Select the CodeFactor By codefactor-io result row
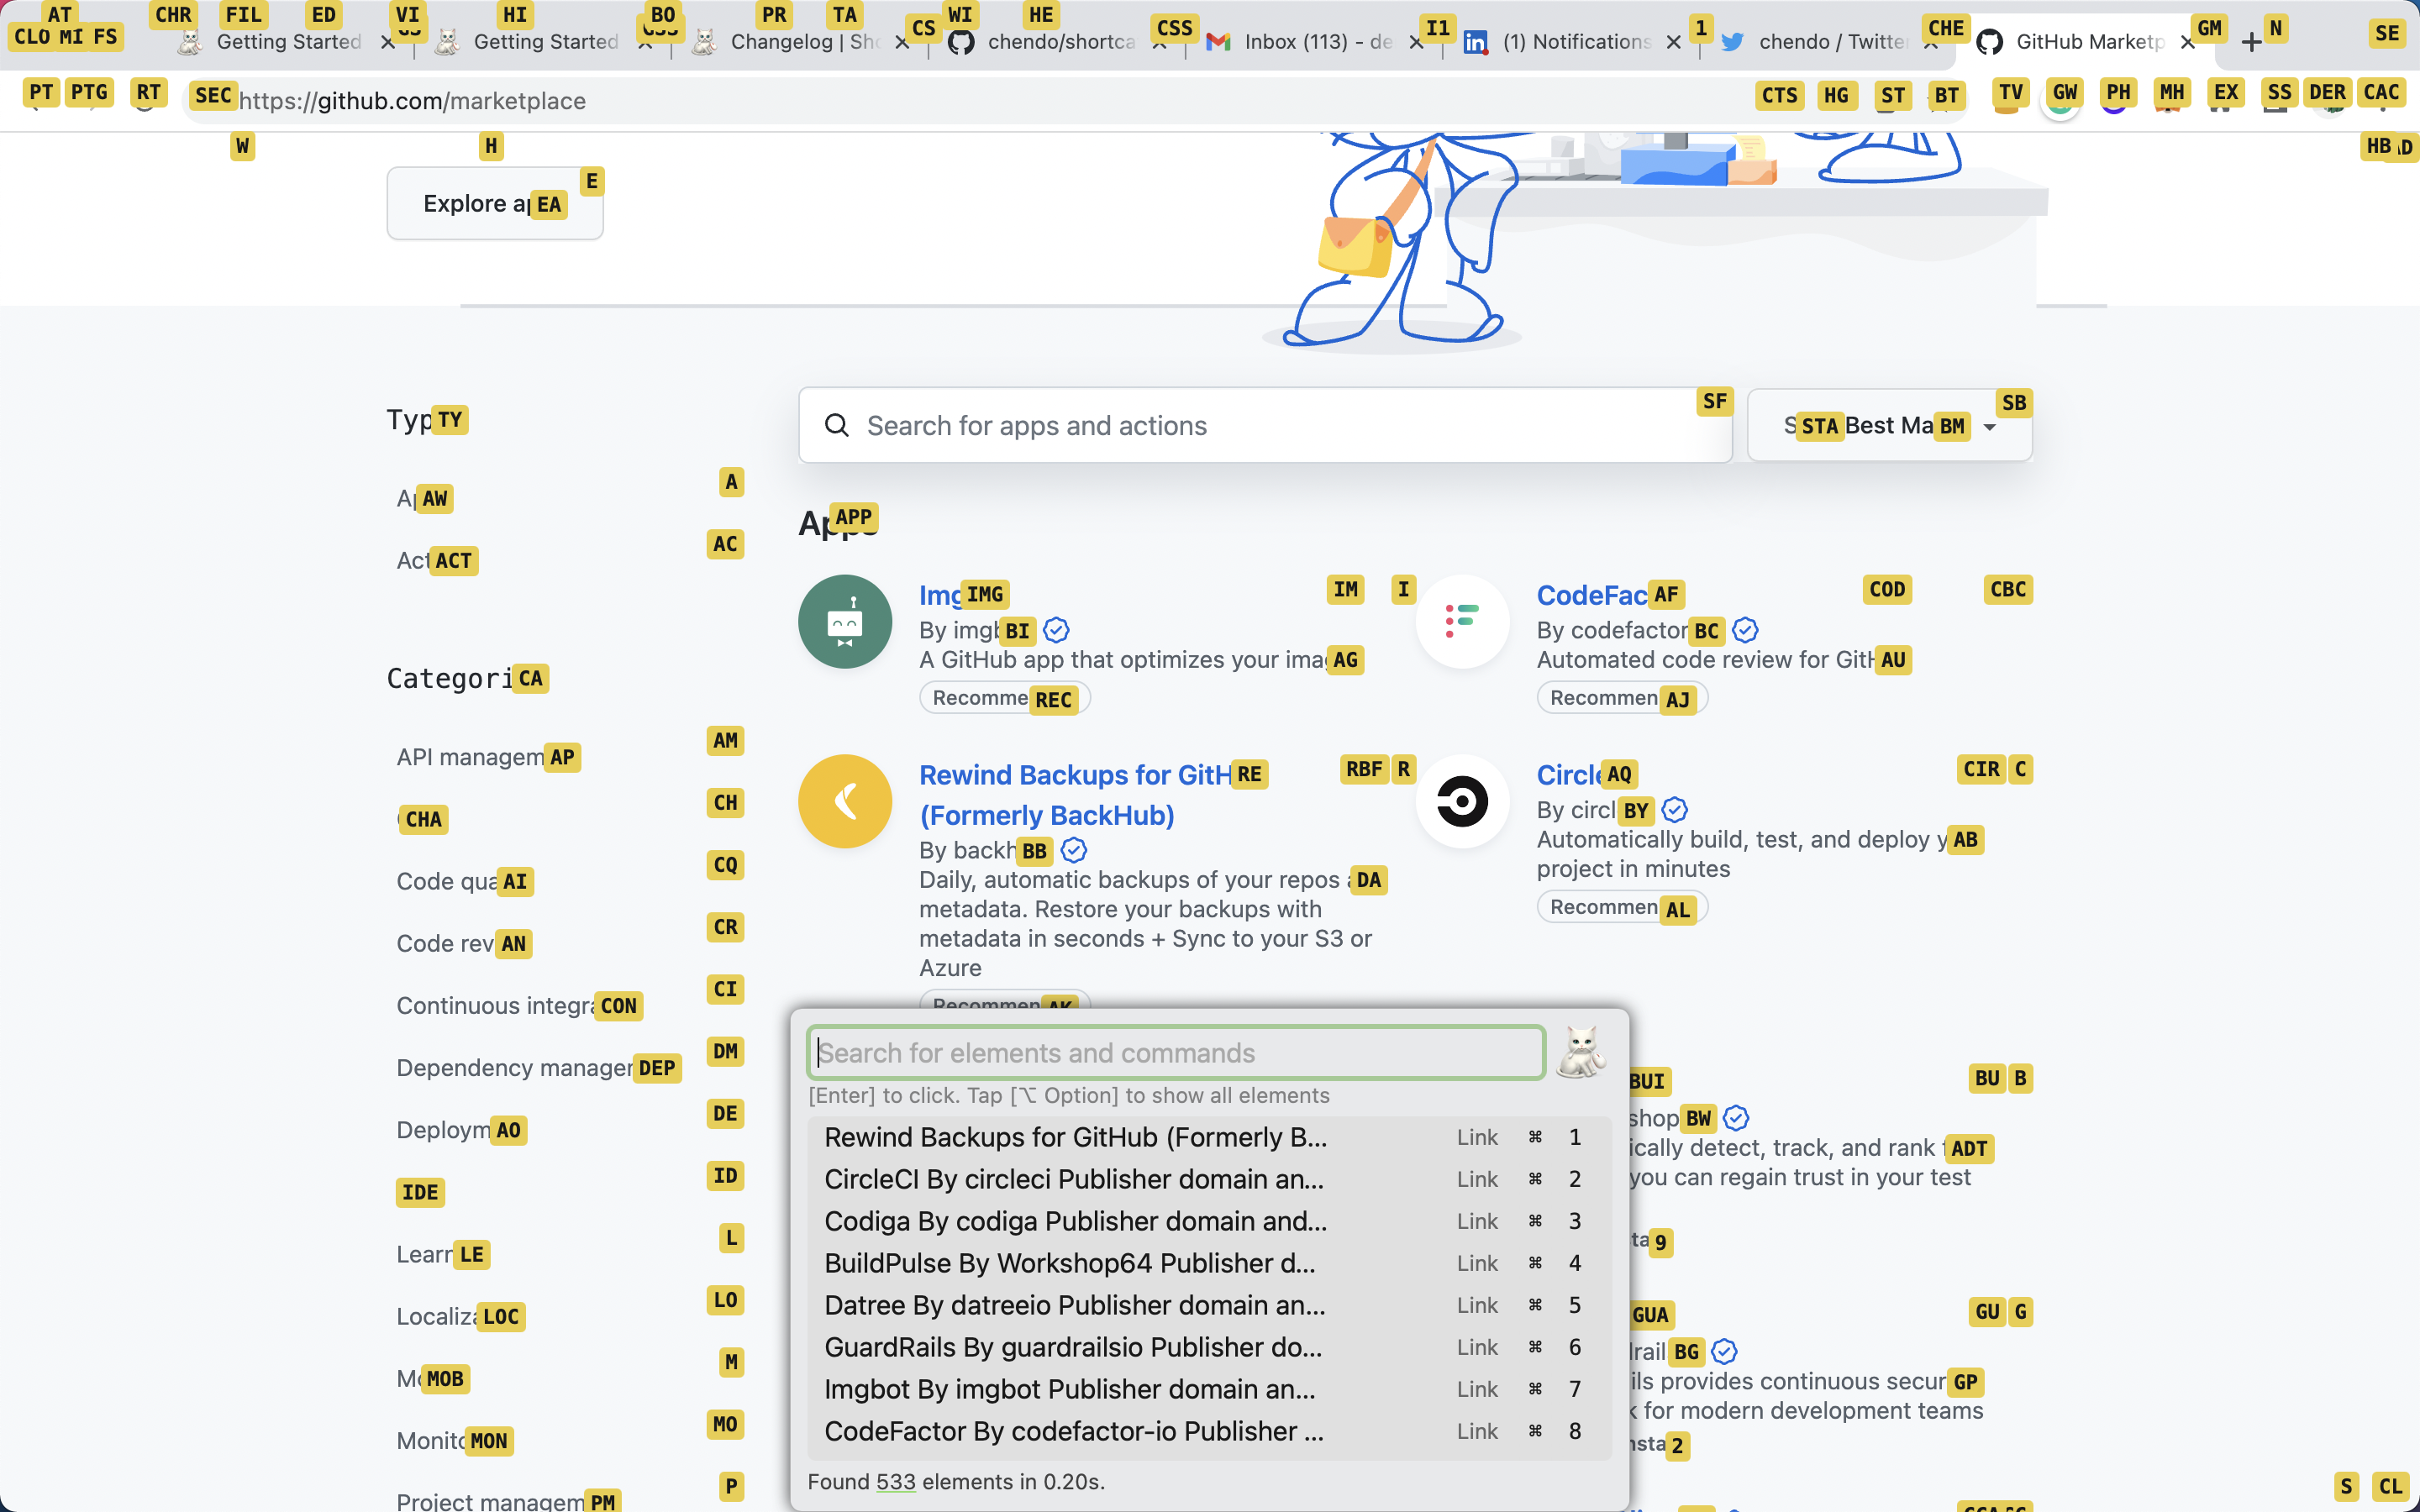 (x=1209, y=1431)
